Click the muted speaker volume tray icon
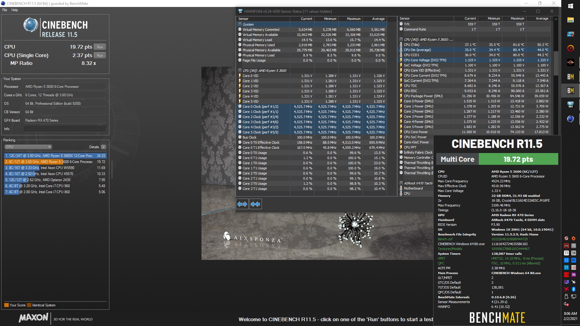 [x=566, y=304]
